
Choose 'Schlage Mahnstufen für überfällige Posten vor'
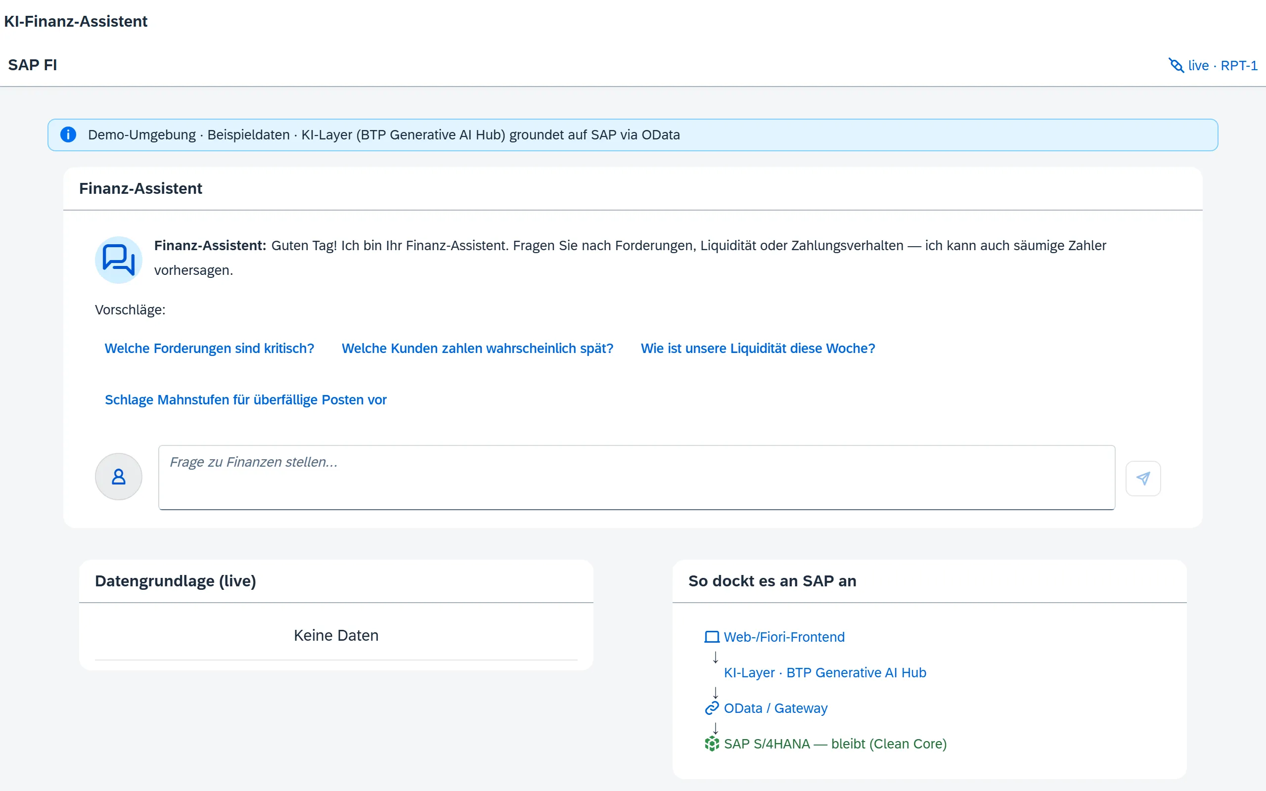tap(245, 399)
